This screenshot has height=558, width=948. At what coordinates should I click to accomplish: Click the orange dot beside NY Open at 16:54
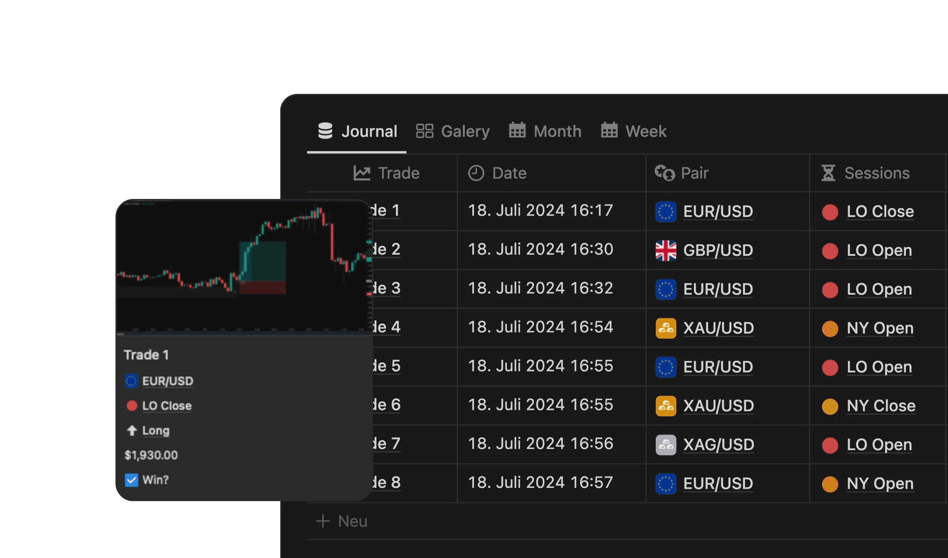tap(830, 329)
